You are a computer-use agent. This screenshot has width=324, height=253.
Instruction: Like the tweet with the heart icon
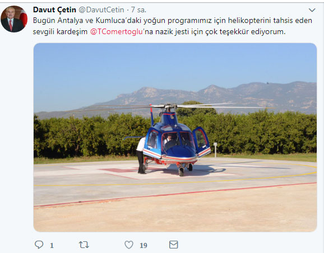pyautogui.click(x=129, y=245)
